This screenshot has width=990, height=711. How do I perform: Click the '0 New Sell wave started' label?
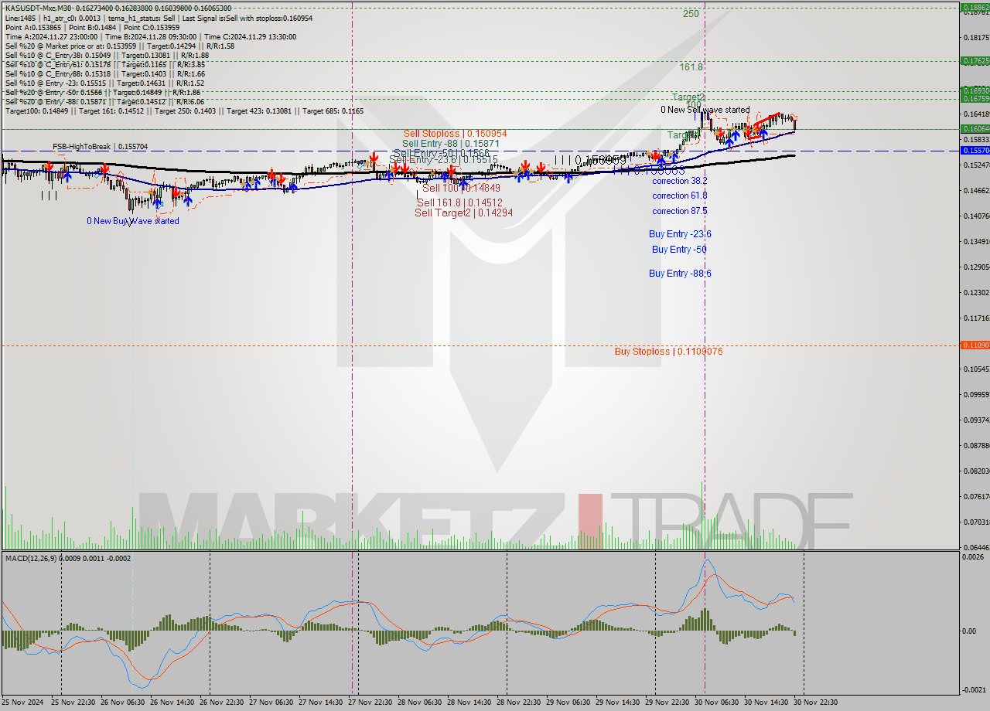[705, 111]
